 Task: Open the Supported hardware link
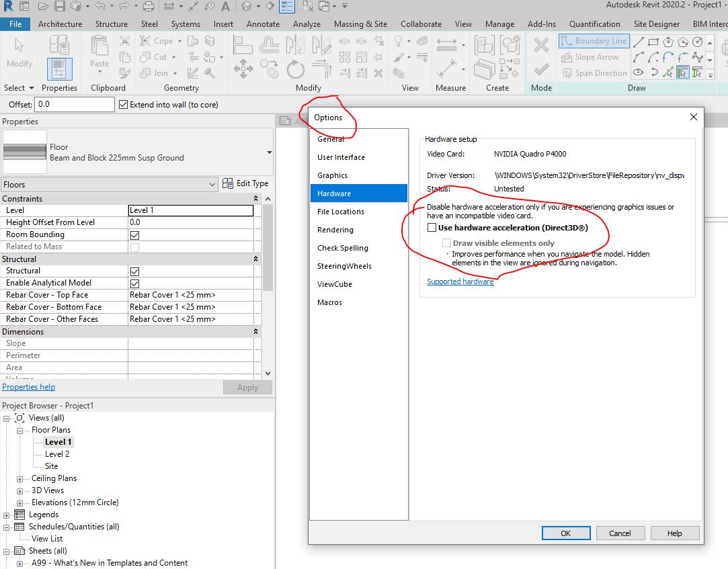[460, 281]
